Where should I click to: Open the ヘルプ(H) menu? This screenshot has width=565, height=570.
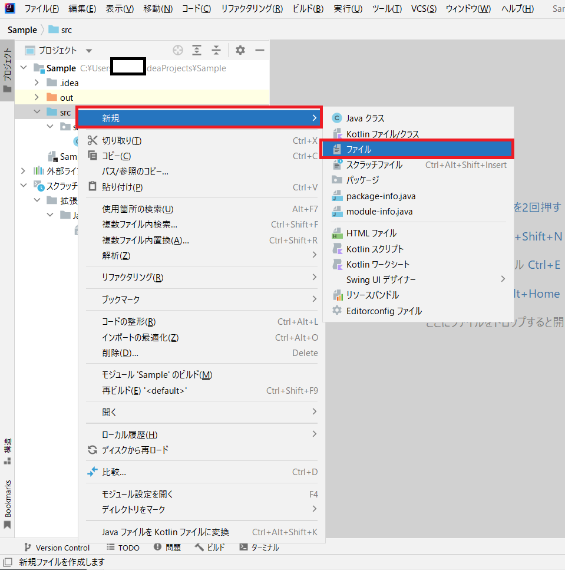coord(517,8)
